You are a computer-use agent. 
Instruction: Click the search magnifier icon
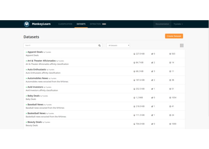[x=100, y=46]
